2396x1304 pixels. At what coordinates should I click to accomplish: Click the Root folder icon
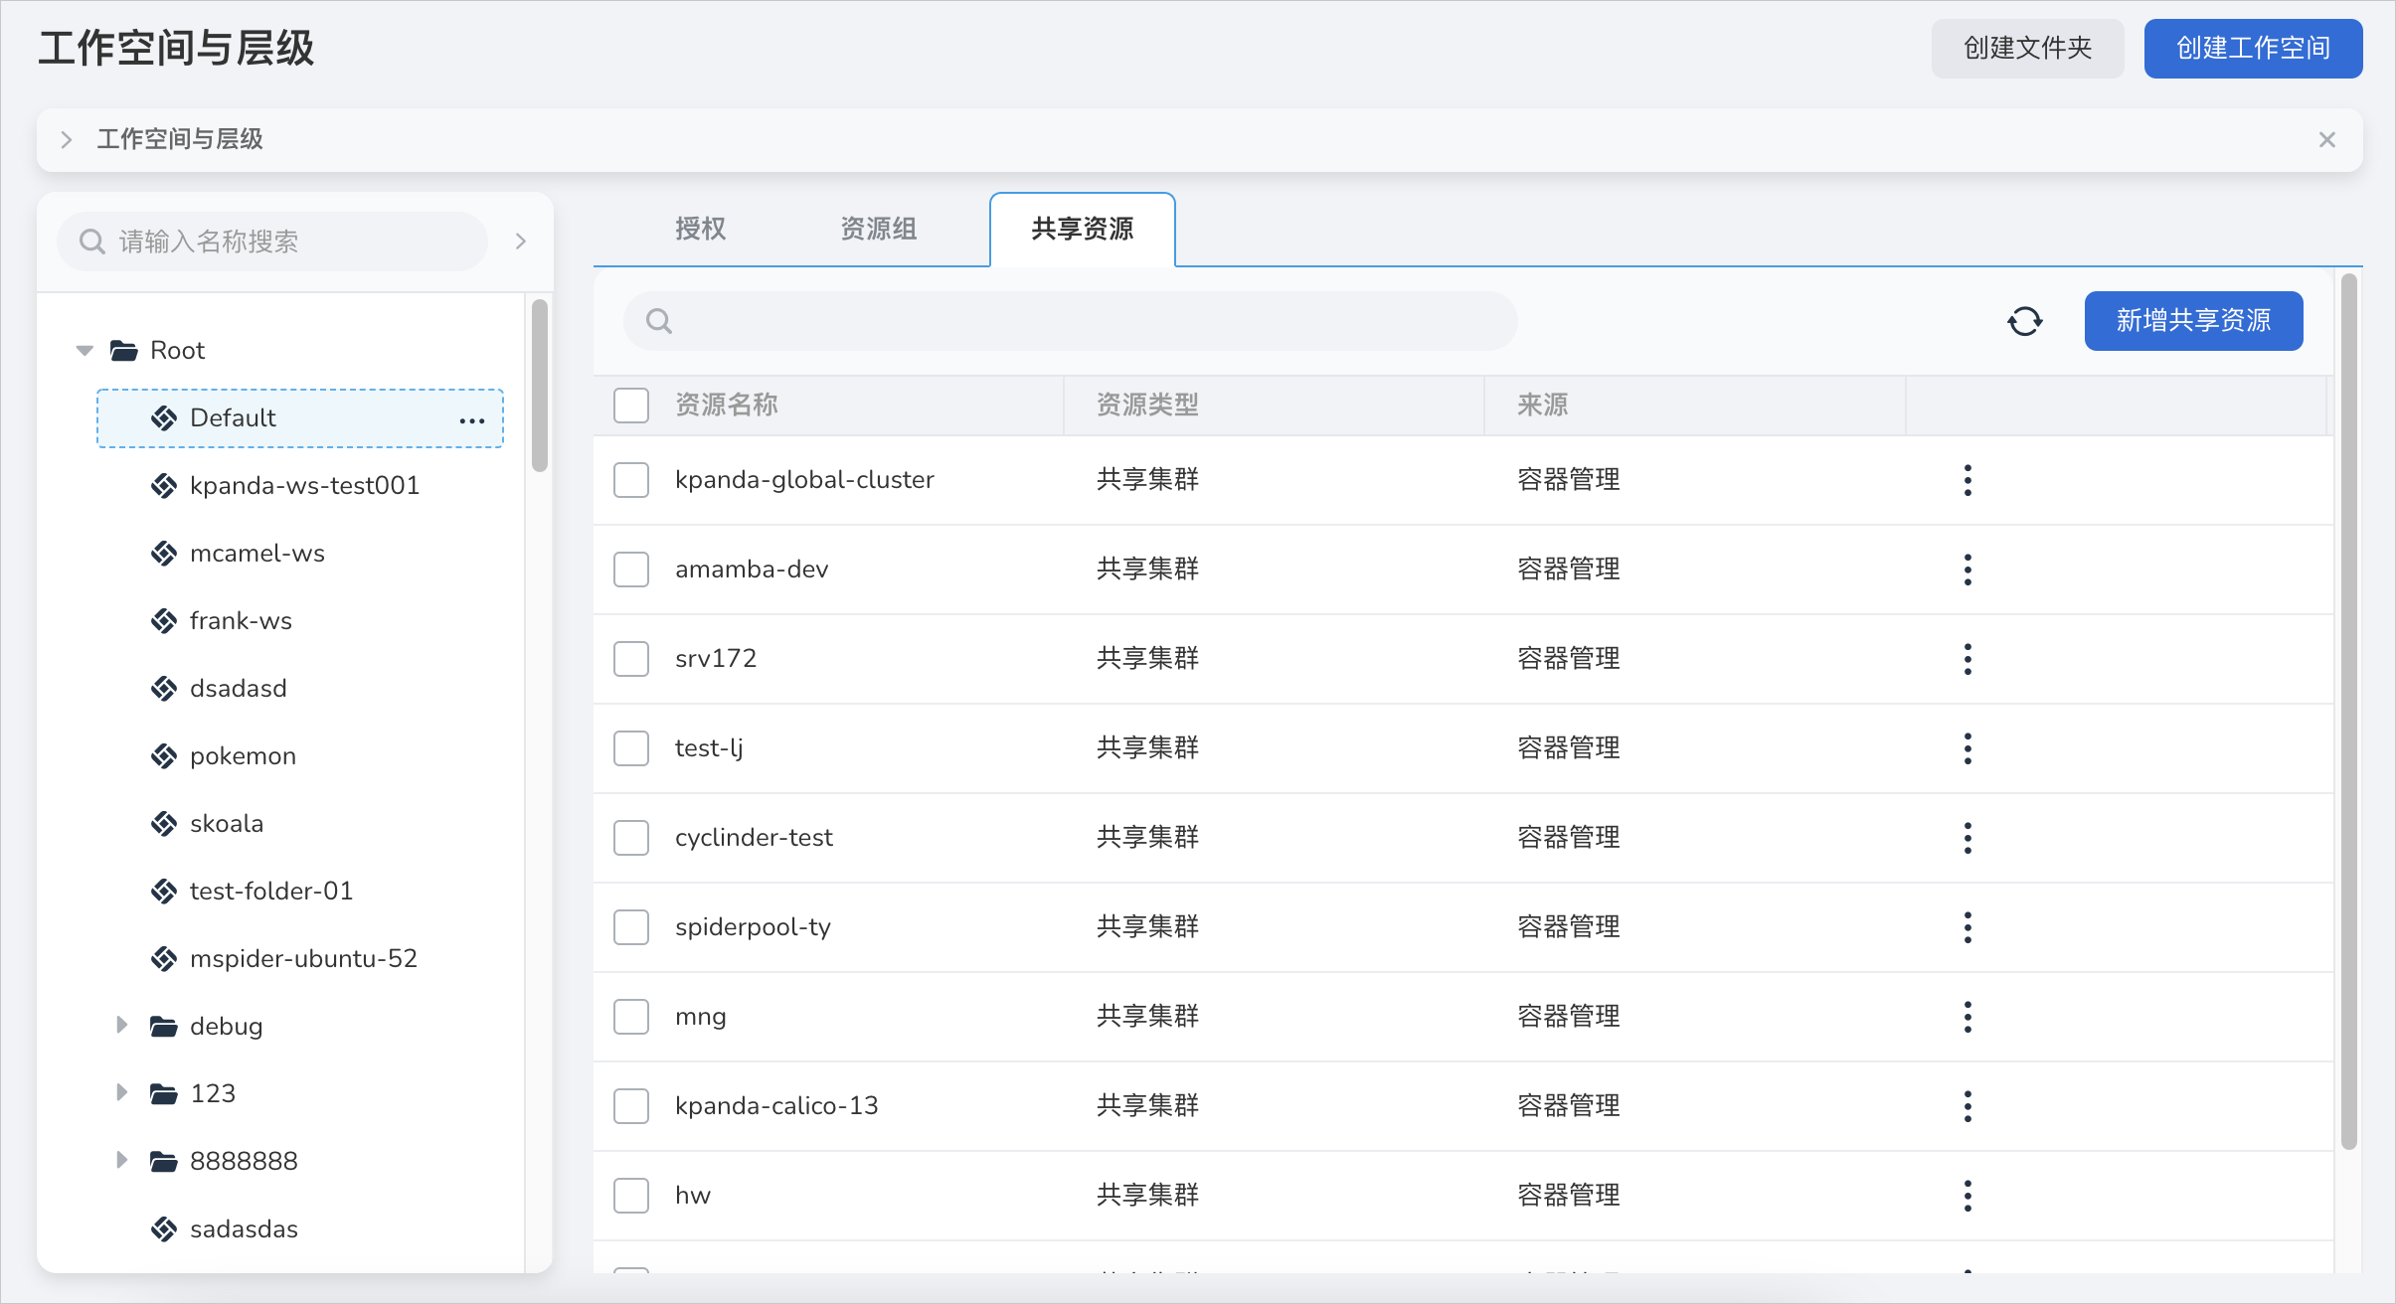tap(124, 351)
